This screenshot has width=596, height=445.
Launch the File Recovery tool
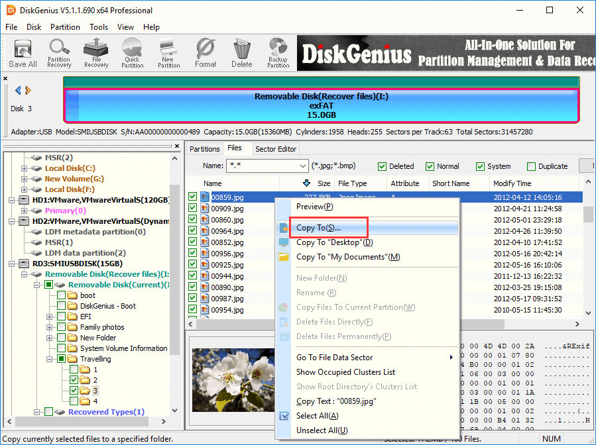[x=96, y=54]
